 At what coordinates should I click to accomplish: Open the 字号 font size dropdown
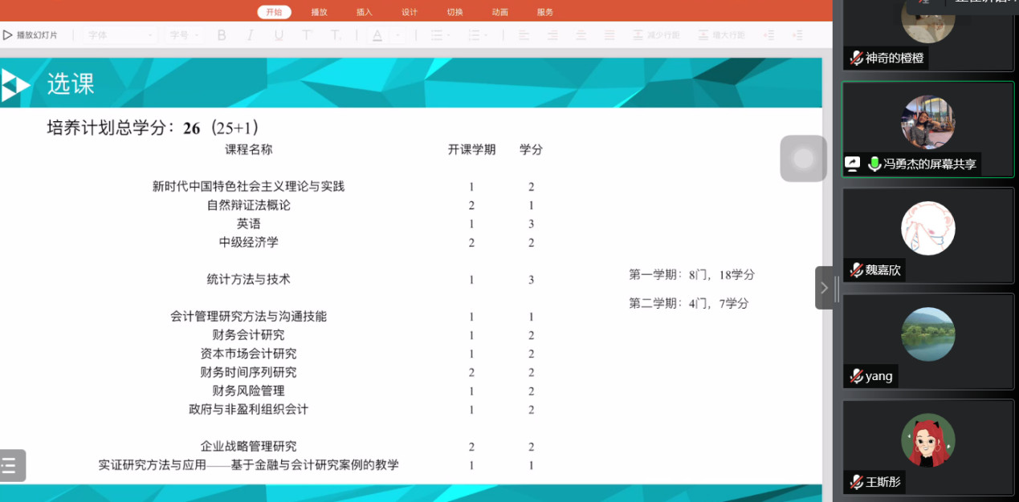(185, 35)
